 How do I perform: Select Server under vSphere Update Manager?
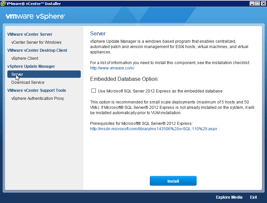click(x=44, y=74)
